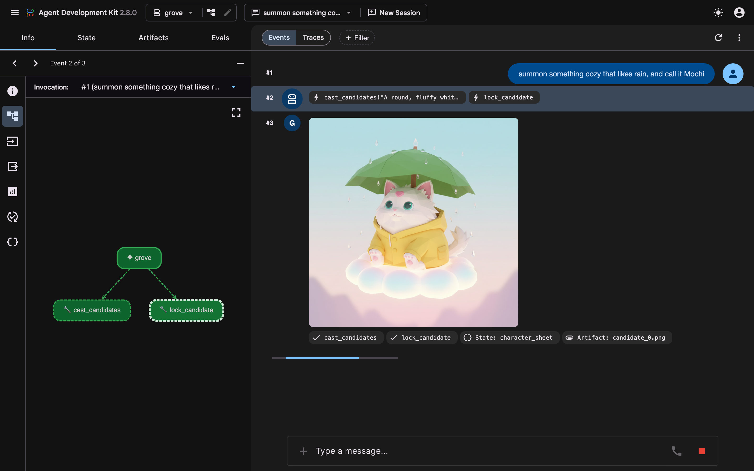Go to previous event arrow
The image size is (754, 471).
pos(15,63)
